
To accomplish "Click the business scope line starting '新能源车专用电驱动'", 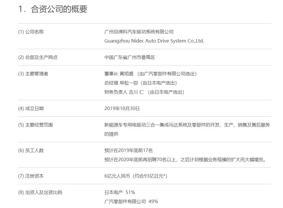I will pyautogui.click(x=187, y=125).
